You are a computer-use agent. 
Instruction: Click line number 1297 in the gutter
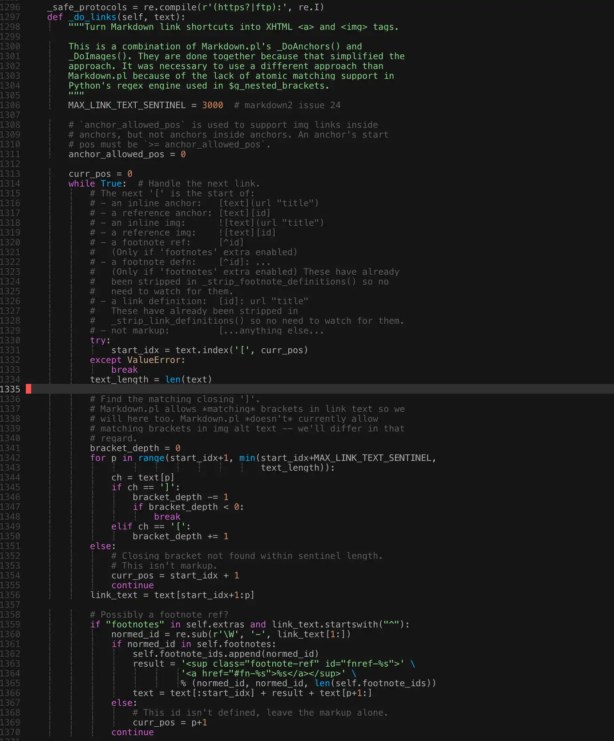10,17
